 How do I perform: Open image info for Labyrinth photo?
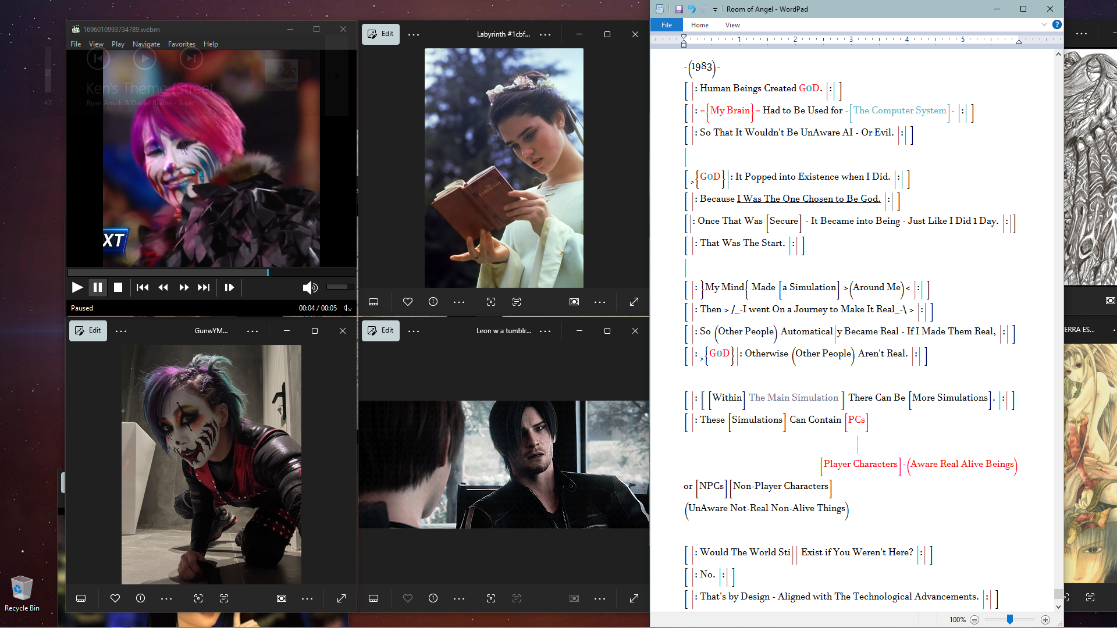coord(433,302)
